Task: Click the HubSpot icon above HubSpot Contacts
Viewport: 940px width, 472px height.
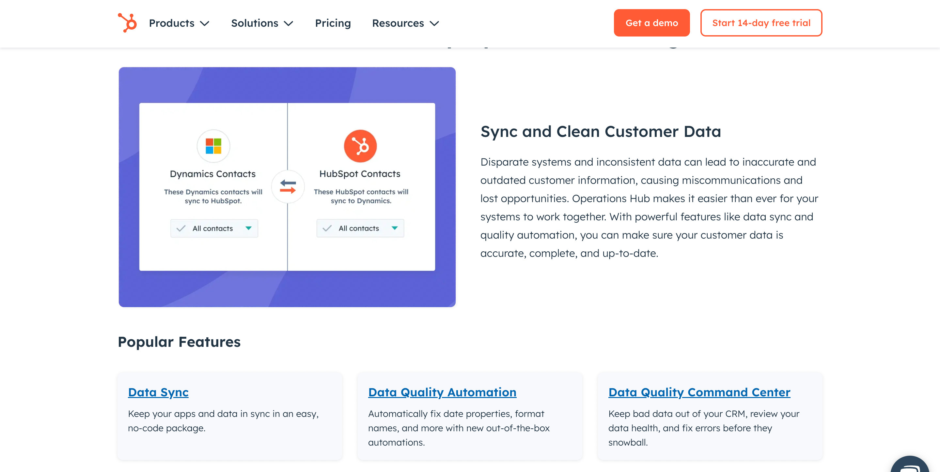Action: [x=360, y=146]
